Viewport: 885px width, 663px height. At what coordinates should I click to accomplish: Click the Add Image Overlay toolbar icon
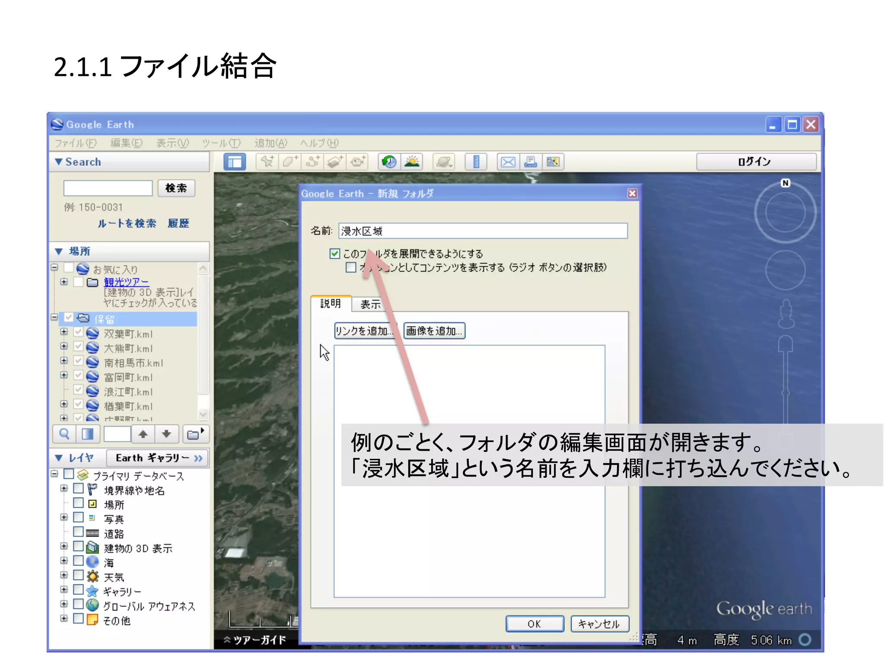point(335,162)
